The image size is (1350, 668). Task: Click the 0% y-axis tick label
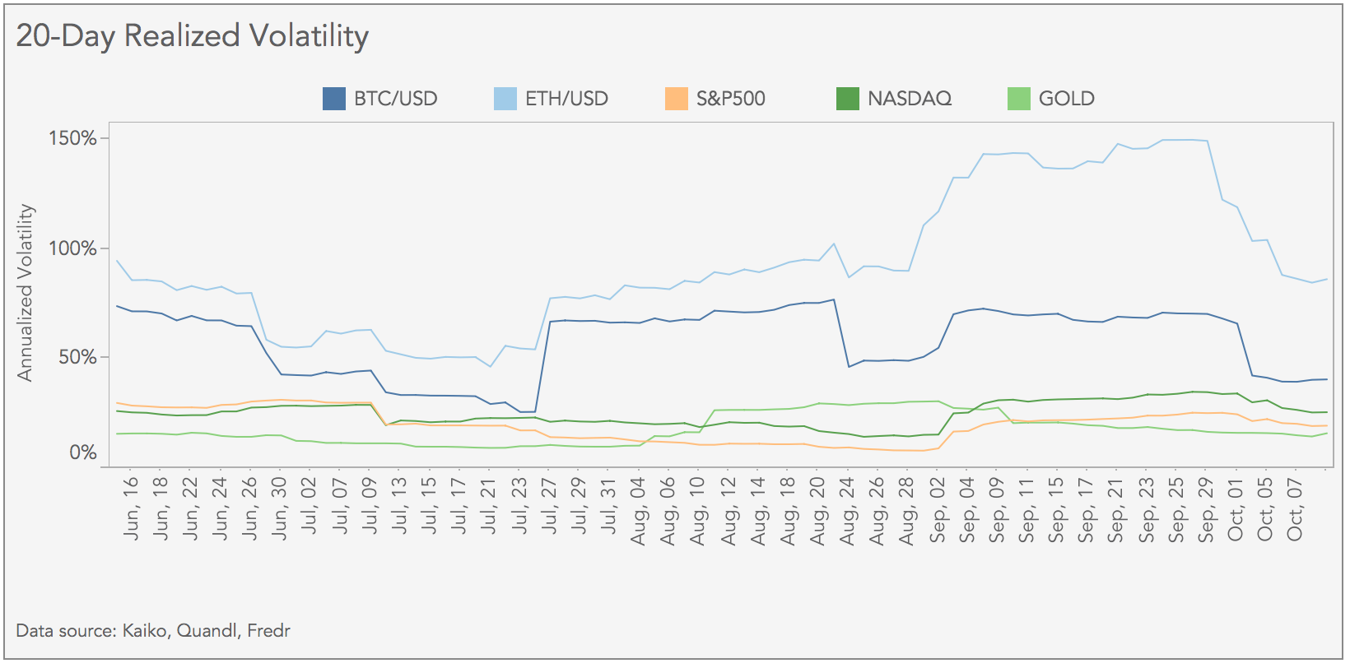point(82,452)
